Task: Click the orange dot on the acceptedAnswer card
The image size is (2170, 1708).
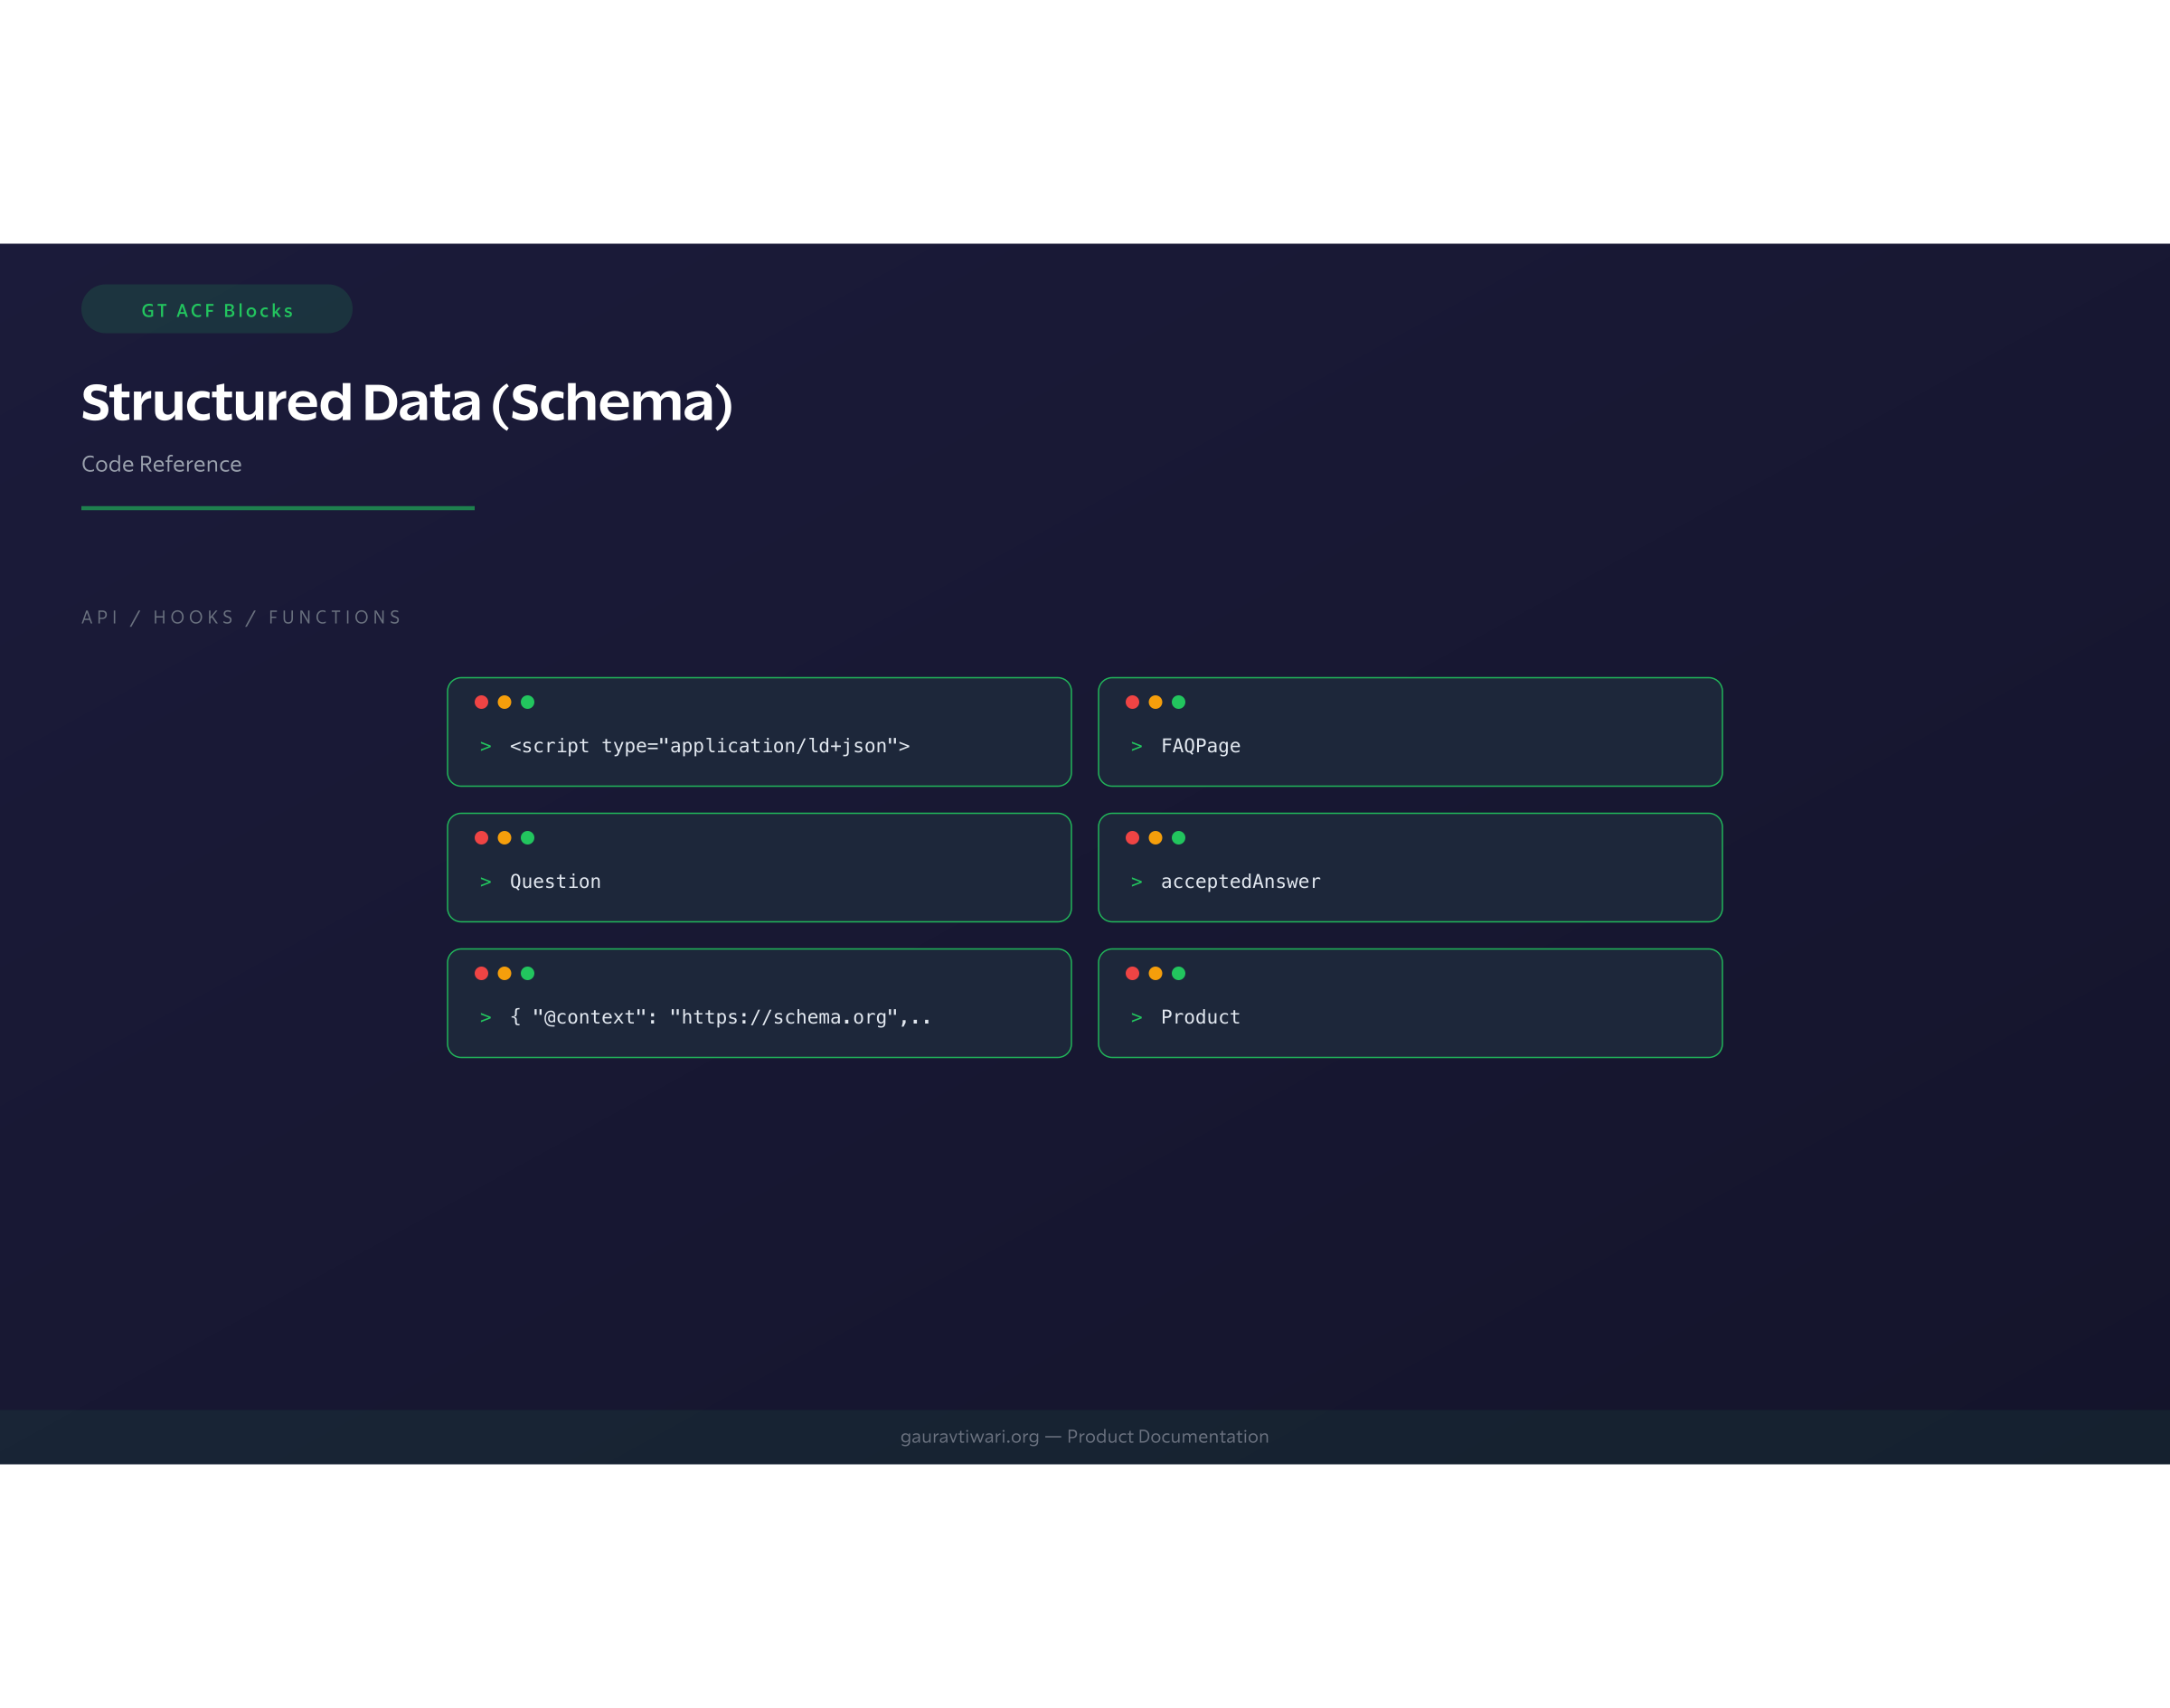Action: pos(1155,838)
